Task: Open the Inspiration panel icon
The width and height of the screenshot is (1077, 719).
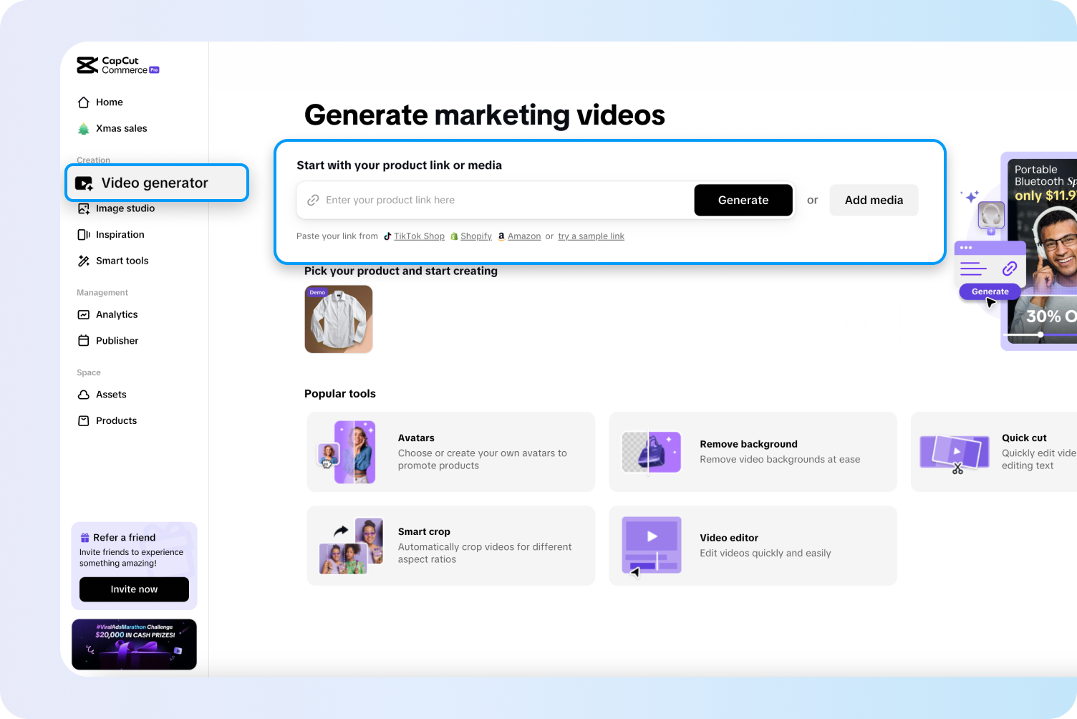Action: click(84, 234)
